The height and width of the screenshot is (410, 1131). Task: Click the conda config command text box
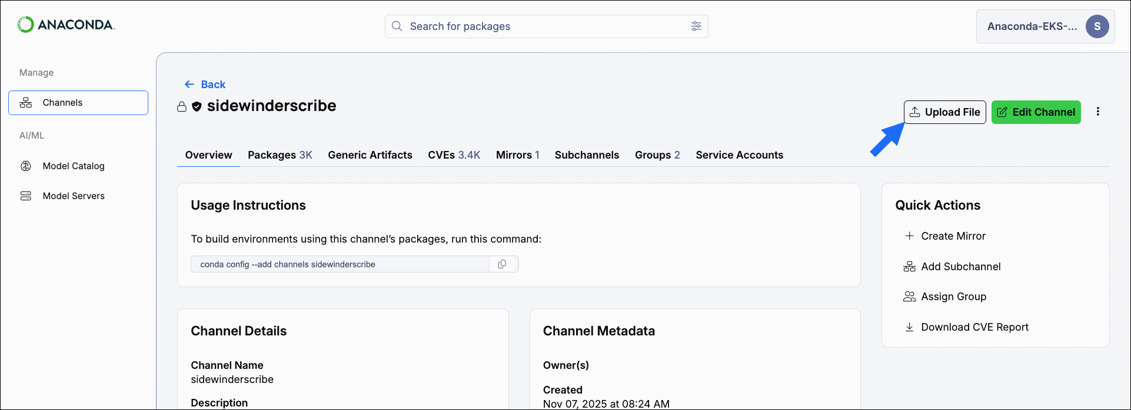pos(340,264)
